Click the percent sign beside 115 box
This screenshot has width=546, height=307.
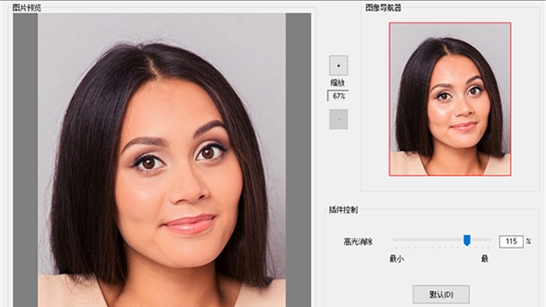click(528, 241)
